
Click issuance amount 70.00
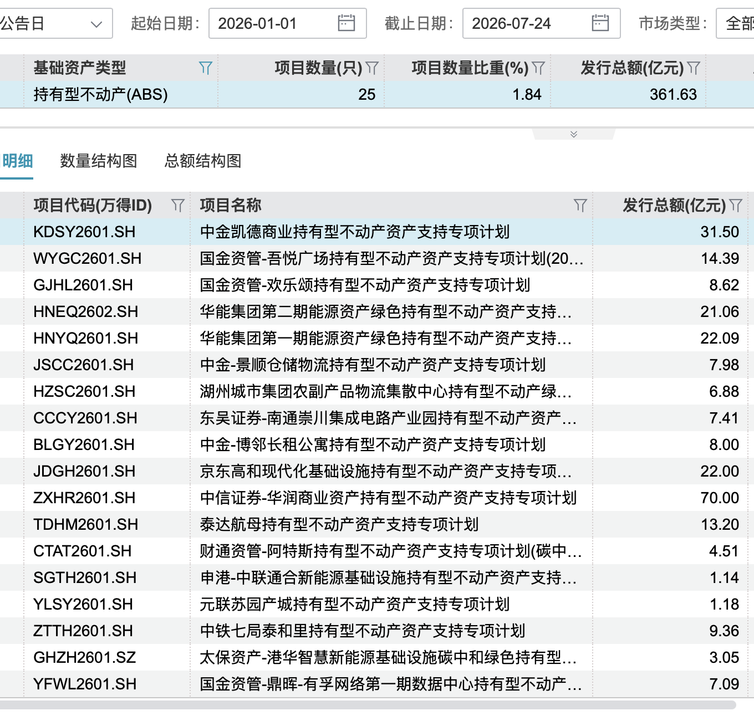pyautogui.click(x=720, y=498)
